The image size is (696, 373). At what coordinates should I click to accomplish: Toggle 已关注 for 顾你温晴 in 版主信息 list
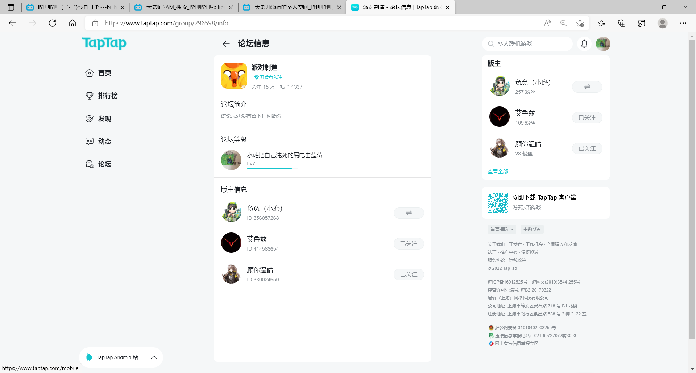click(409, 274)
